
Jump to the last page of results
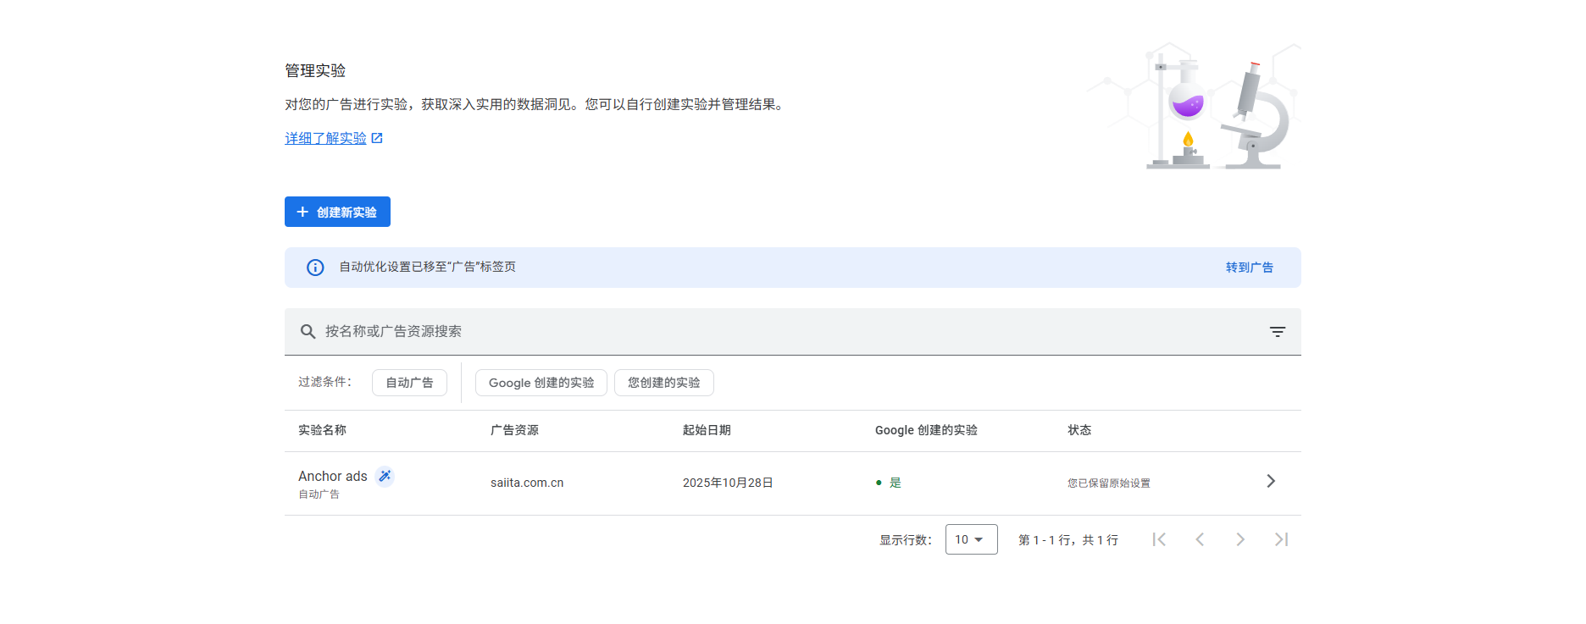(x=1281, y=539)
